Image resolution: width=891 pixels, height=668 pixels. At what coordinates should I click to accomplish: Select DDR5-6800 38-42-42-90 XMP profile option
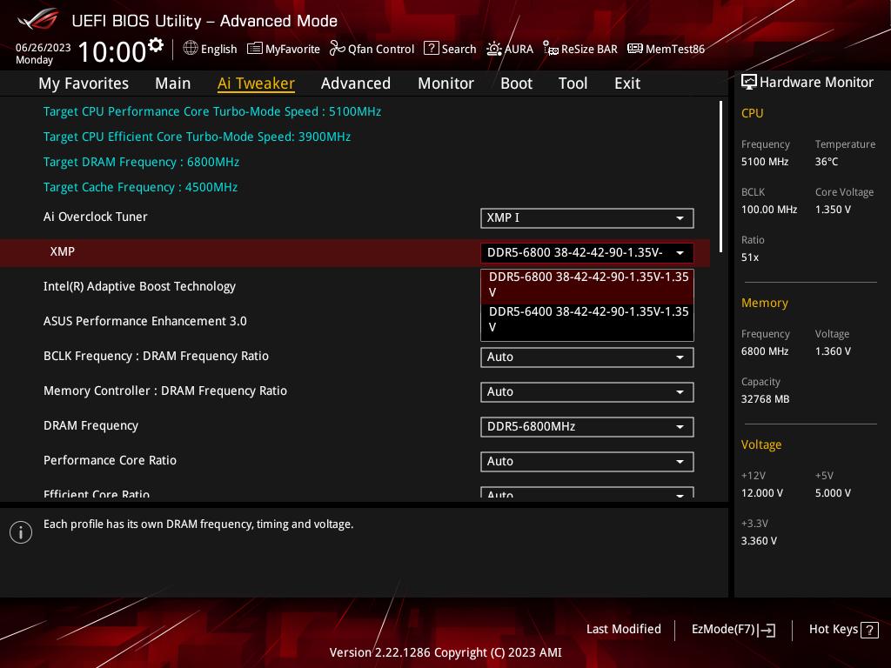click(587, 284)
